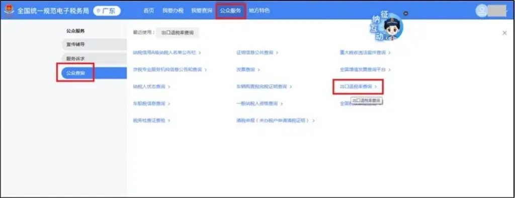
Task: Open the 我要查询 navigation menu
Action: pyautogui.click(x=202, y=11)
